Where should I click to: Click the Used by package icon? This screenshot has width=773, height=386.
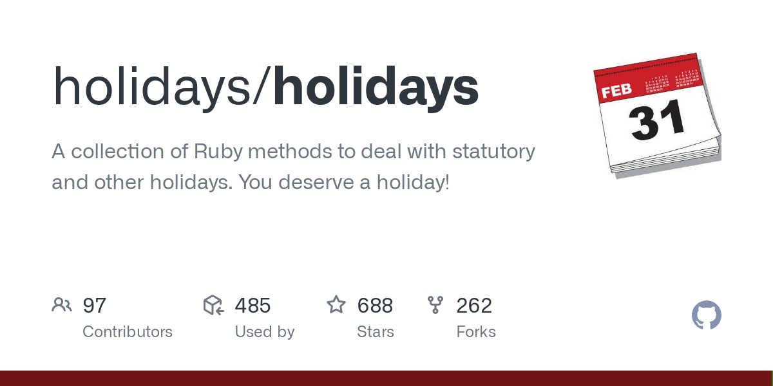click(x=213, y=305)
